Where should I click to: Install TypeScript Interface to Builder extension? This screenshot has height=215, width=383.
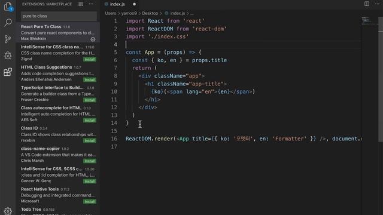point(90,100)
